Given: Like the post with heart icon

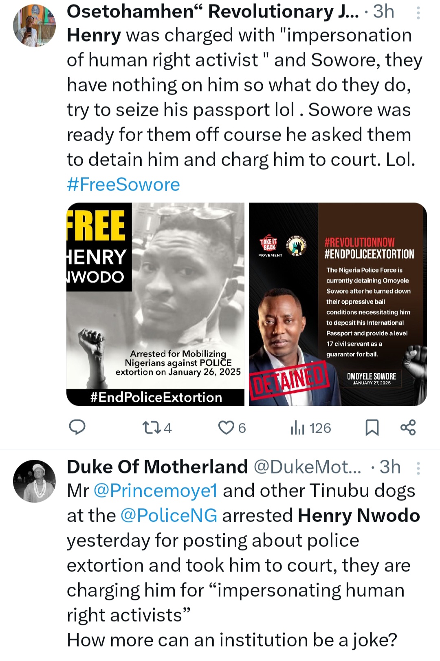Looking at the screenshot, I should (225, 427).
